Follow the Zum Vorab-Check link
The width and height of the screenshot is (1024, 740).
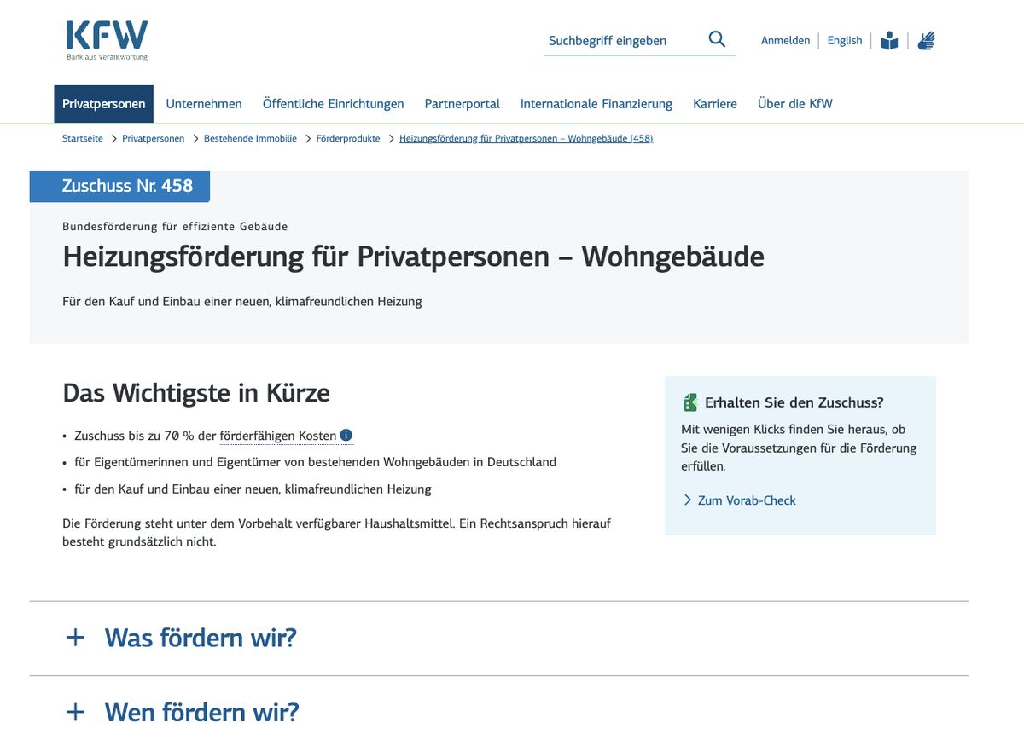click(x=746, y=500)
